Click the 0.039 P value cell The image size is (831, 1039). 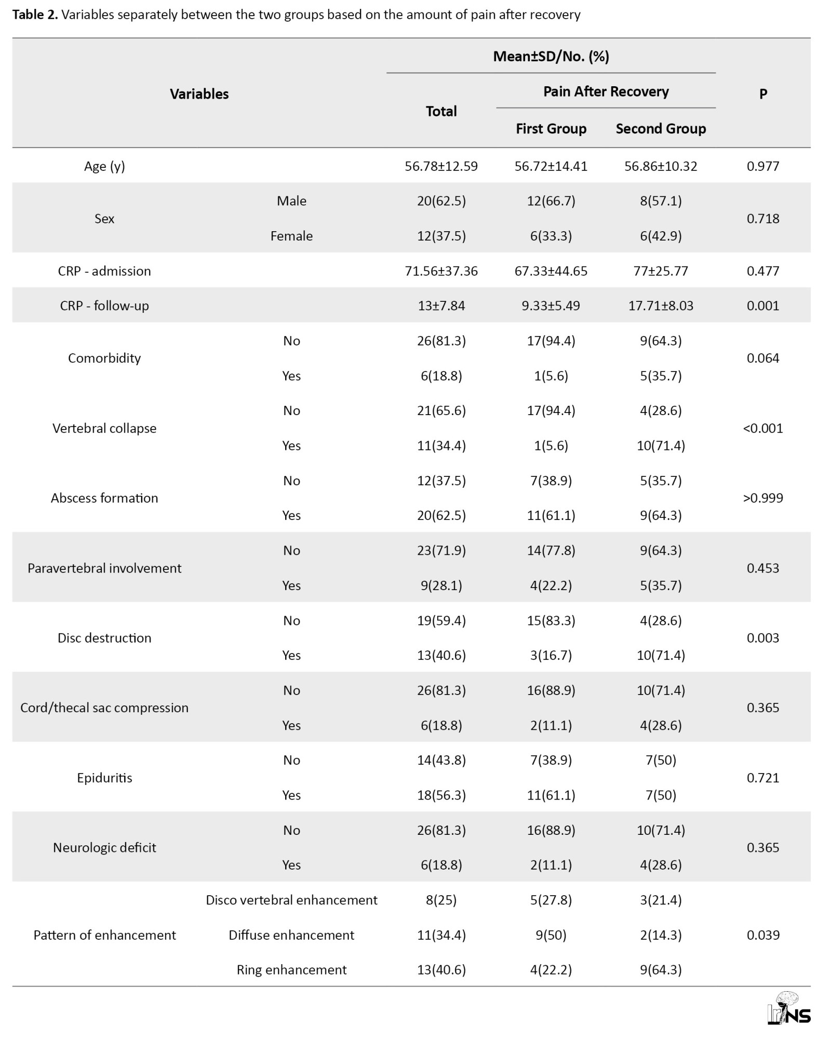[763, 935]
